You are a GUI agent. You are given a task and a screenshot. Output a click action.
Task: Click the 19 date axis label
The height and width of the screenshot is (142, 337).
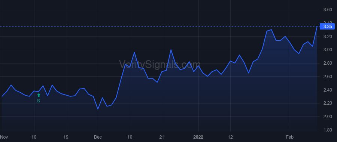click(x=66, y=137)
